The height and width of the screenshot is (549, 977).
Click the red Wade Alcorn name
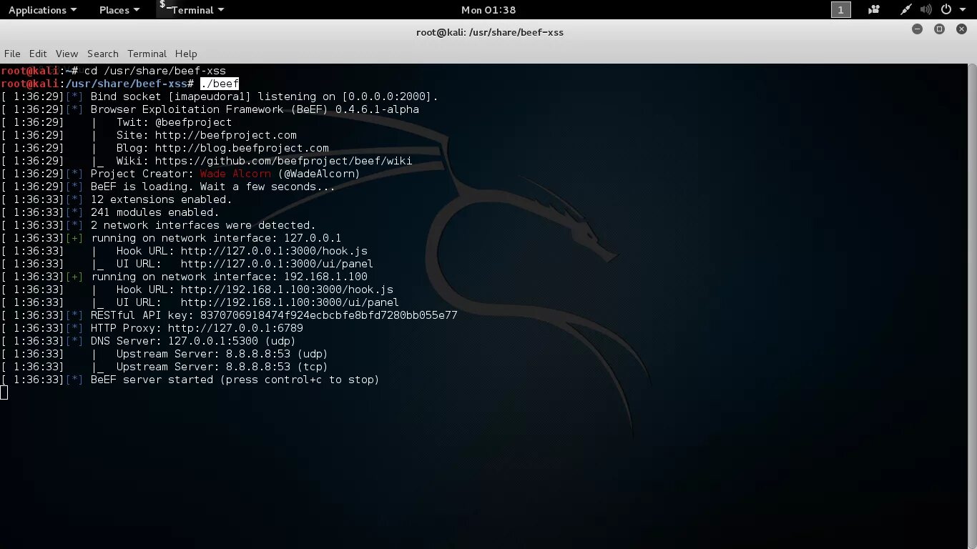click(x=235, y=174)
